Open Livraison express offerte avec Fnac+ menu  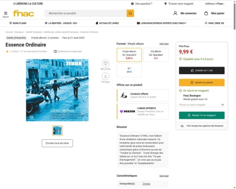tap(161, 23)
